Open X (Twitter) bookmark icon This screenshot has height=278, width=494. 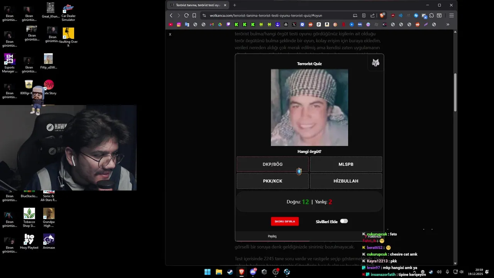pos(294,24)
